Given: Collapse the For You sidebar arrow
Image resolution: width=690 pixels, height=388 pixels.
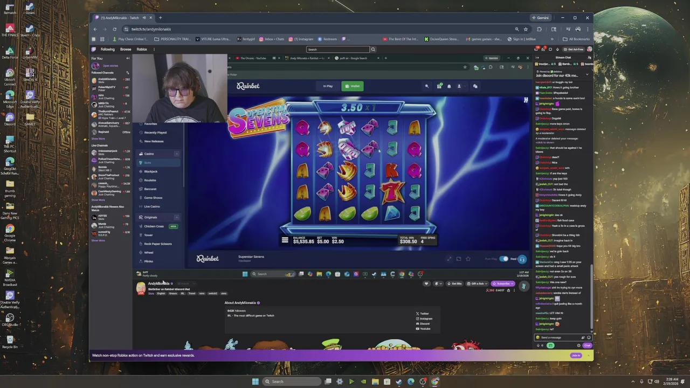Looking at the screenshot, I should pos(128,58).
